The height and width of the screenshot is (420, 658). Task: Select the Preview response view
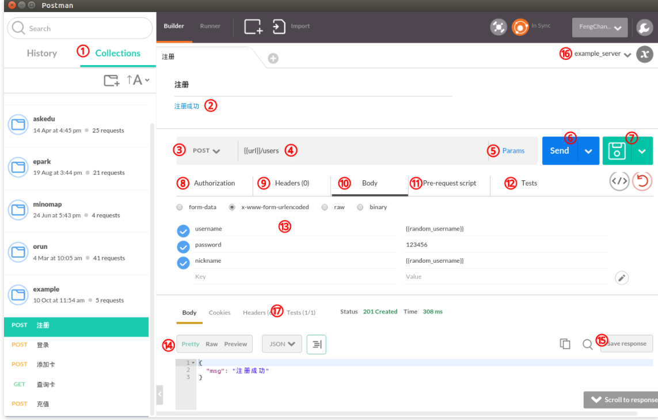tap(235, 344)
